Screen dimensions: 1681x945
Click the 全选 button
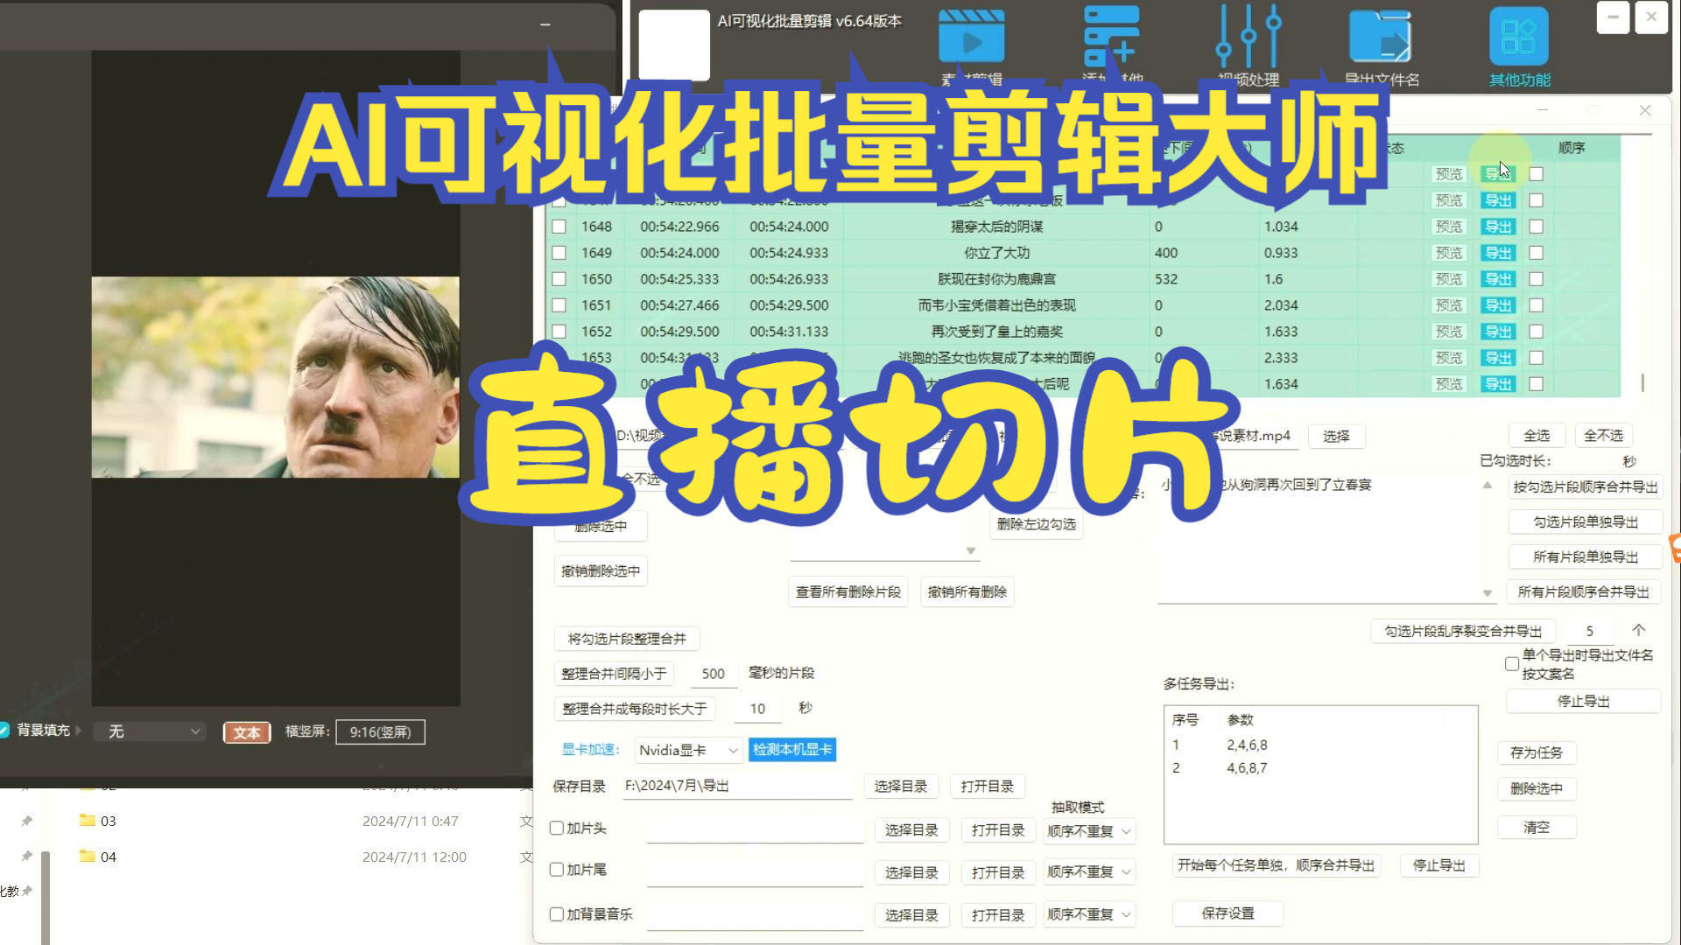tap(1537, 435)
